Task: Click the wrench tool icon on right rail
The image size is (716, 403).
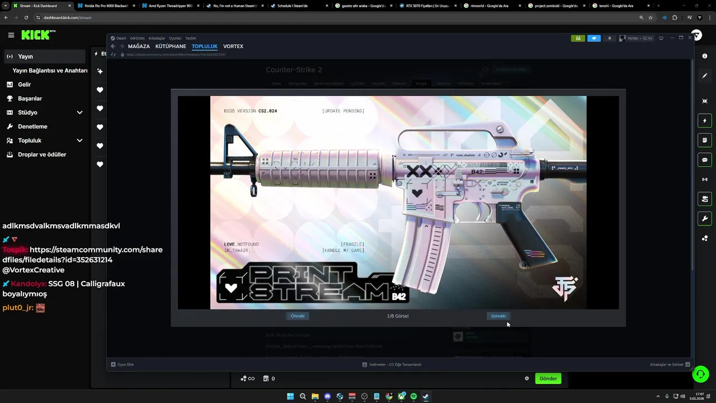Action: (704, 218)
